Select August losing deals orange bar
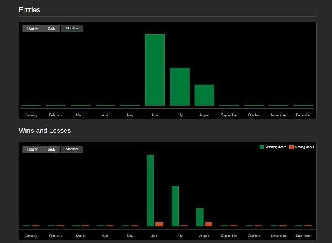 (209, 224)
